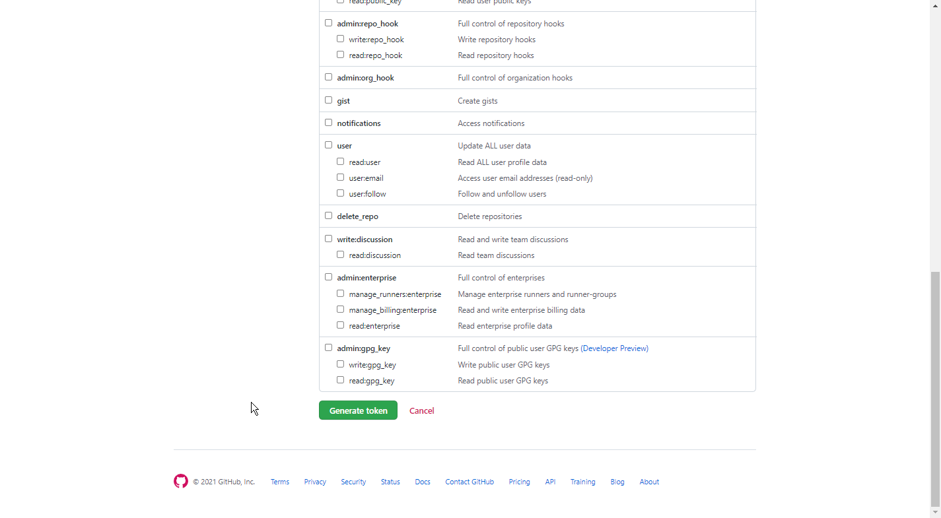The height and width of the screenshot is (518, 941).
Task: Click the page vertical scrollbar thumb
Action: (935, 388)
